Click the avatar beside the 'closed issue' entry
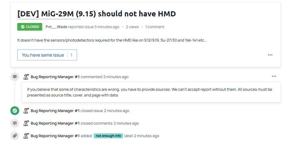 (26, 111)
